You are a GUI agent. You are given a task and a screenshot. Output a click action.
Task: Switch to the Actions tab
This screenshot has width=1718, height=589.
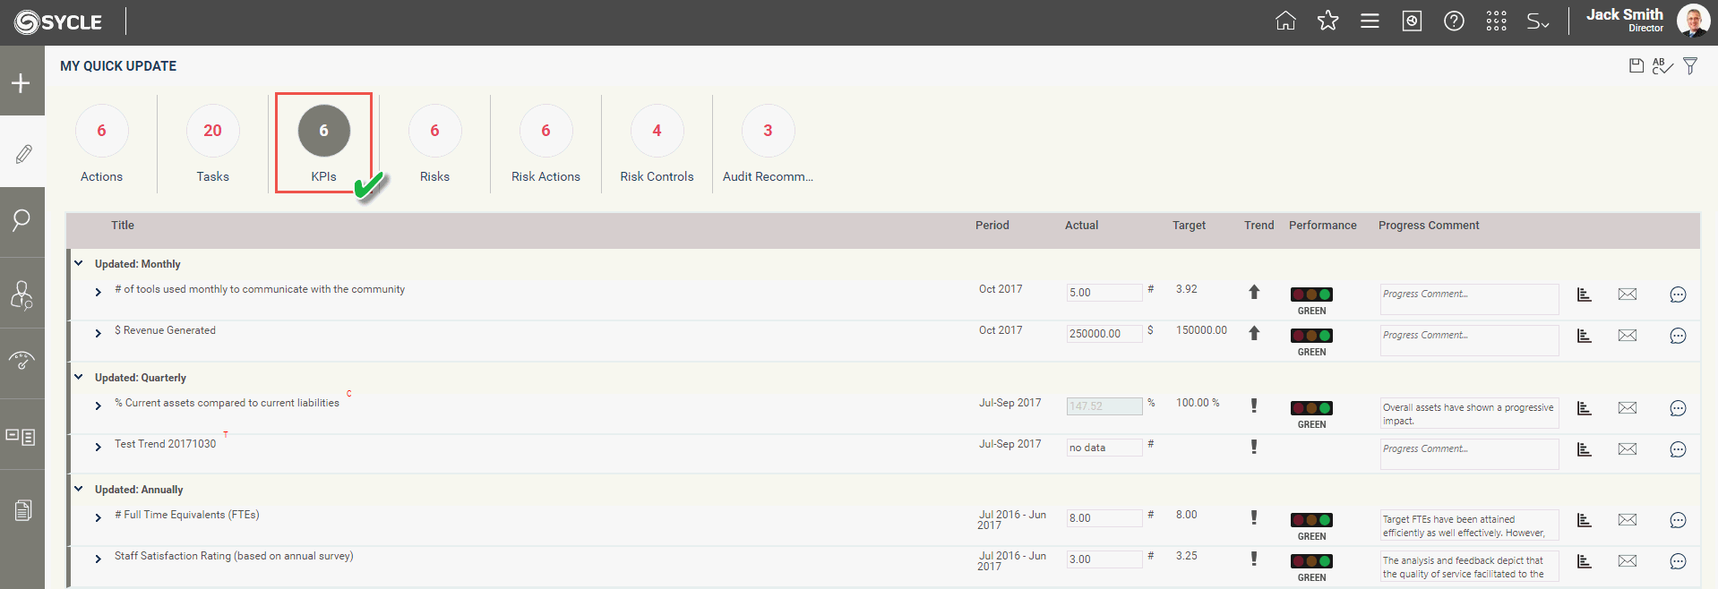click(101, 143)
